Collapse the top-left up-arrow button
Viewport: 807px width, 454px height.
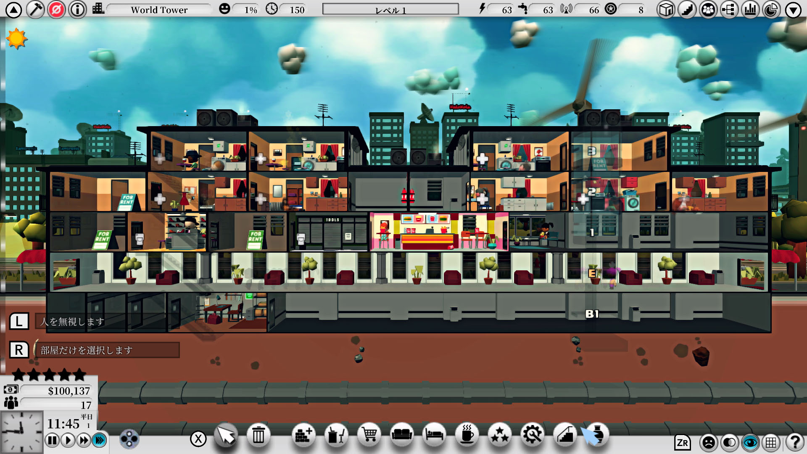click(13, 10)
